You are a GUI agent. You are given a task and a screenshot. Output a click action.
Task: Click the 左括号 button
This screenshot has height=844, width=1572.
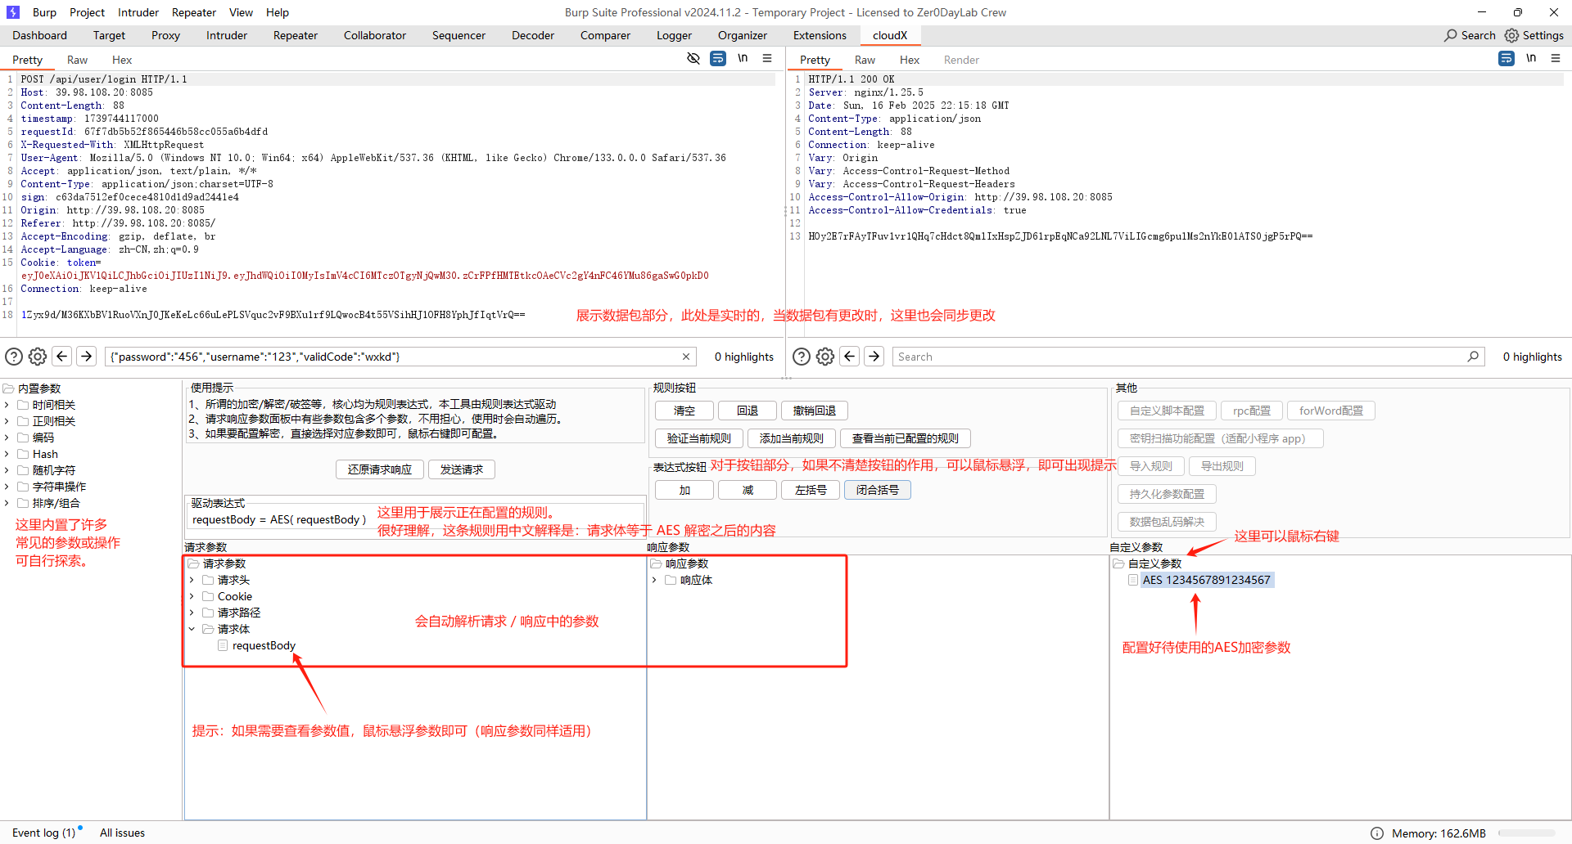pyautogui.click(x=811, y=490)
